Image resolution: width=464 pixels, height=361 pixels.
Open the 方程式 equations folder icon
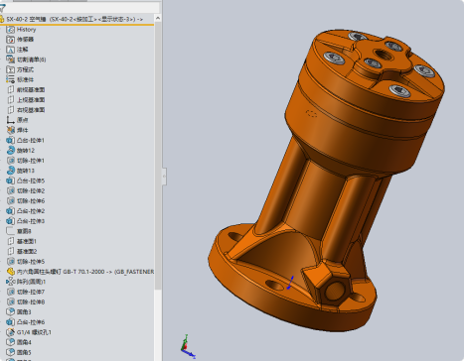(11, 69)
